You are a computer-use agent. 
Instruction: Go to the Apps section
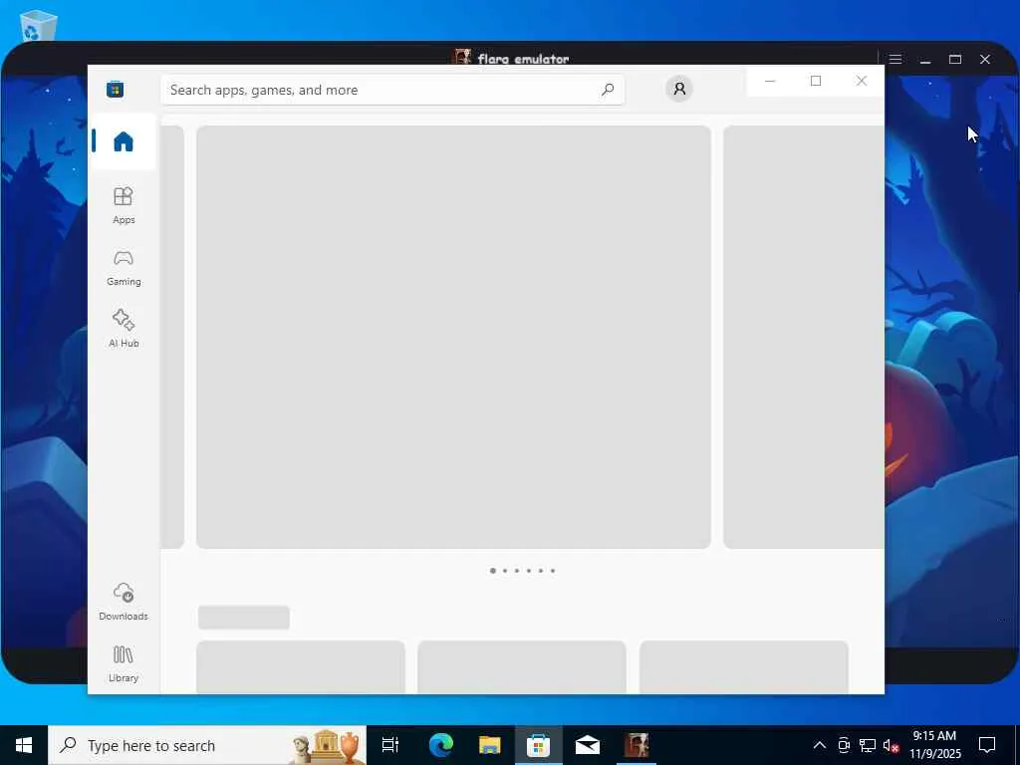[123, 205]
